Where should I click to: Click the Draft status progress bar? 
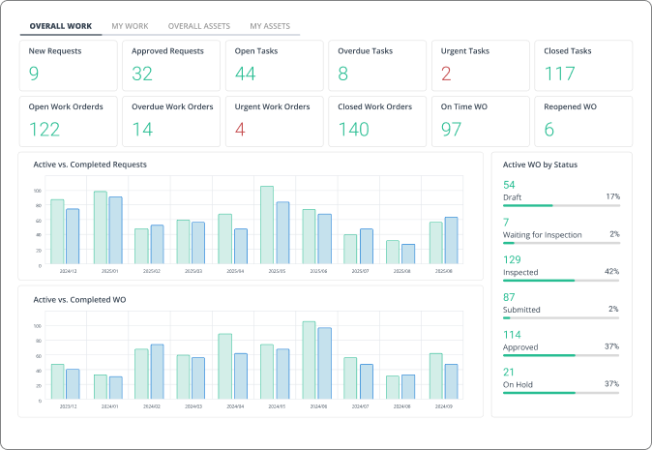pyautogui.click(x=561, y=205)
